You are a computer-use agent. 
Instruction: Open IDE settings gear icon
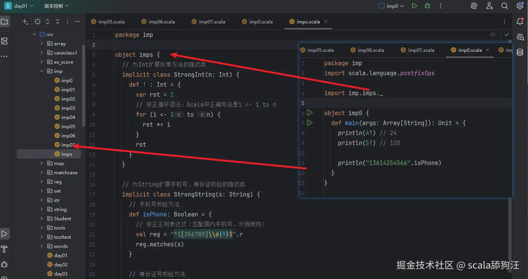[520, 6]
